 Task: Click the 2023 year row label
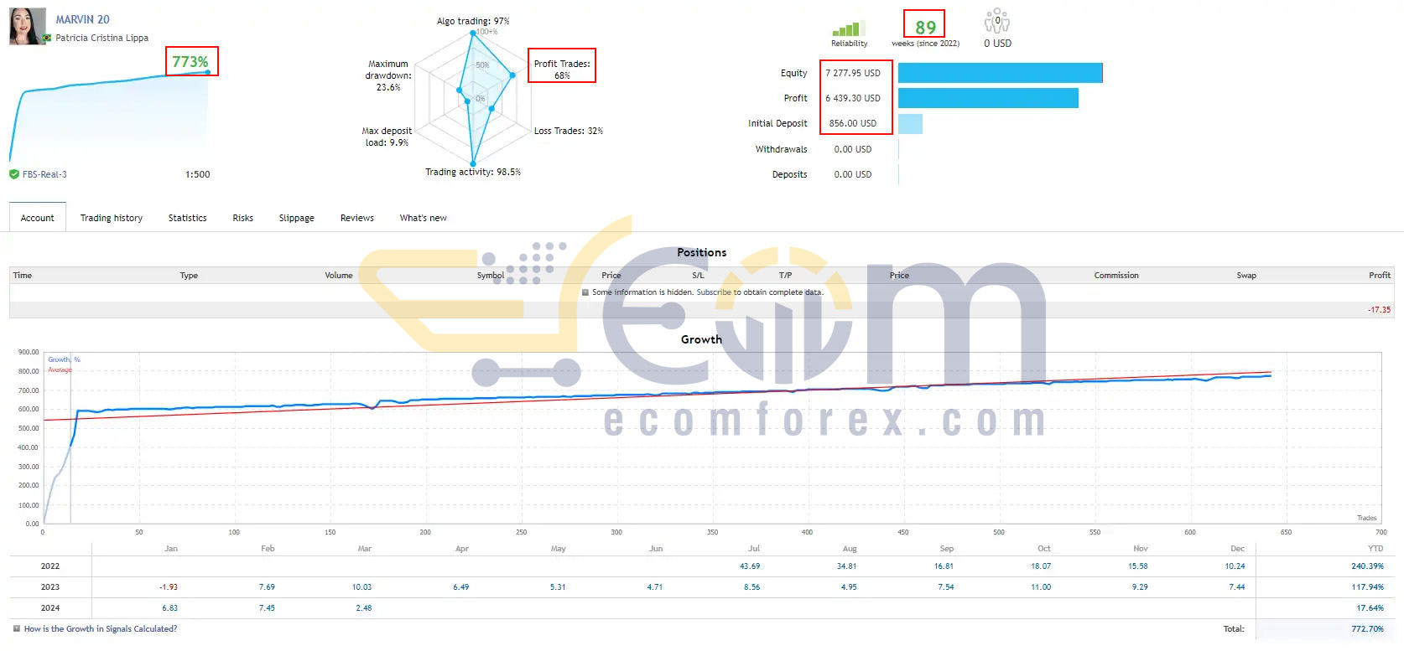50,587
